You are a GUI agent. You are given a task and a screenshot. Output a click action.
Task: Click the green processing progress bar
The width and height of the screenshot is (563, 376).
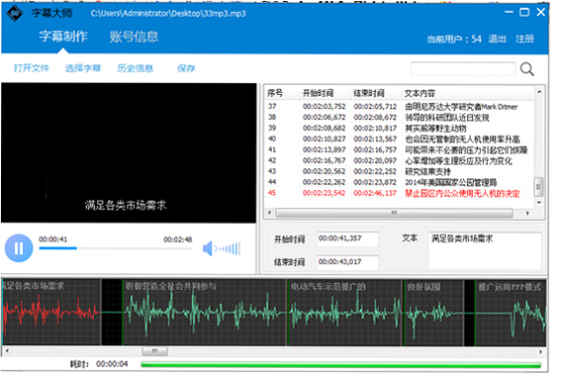(x=341, y=364)
